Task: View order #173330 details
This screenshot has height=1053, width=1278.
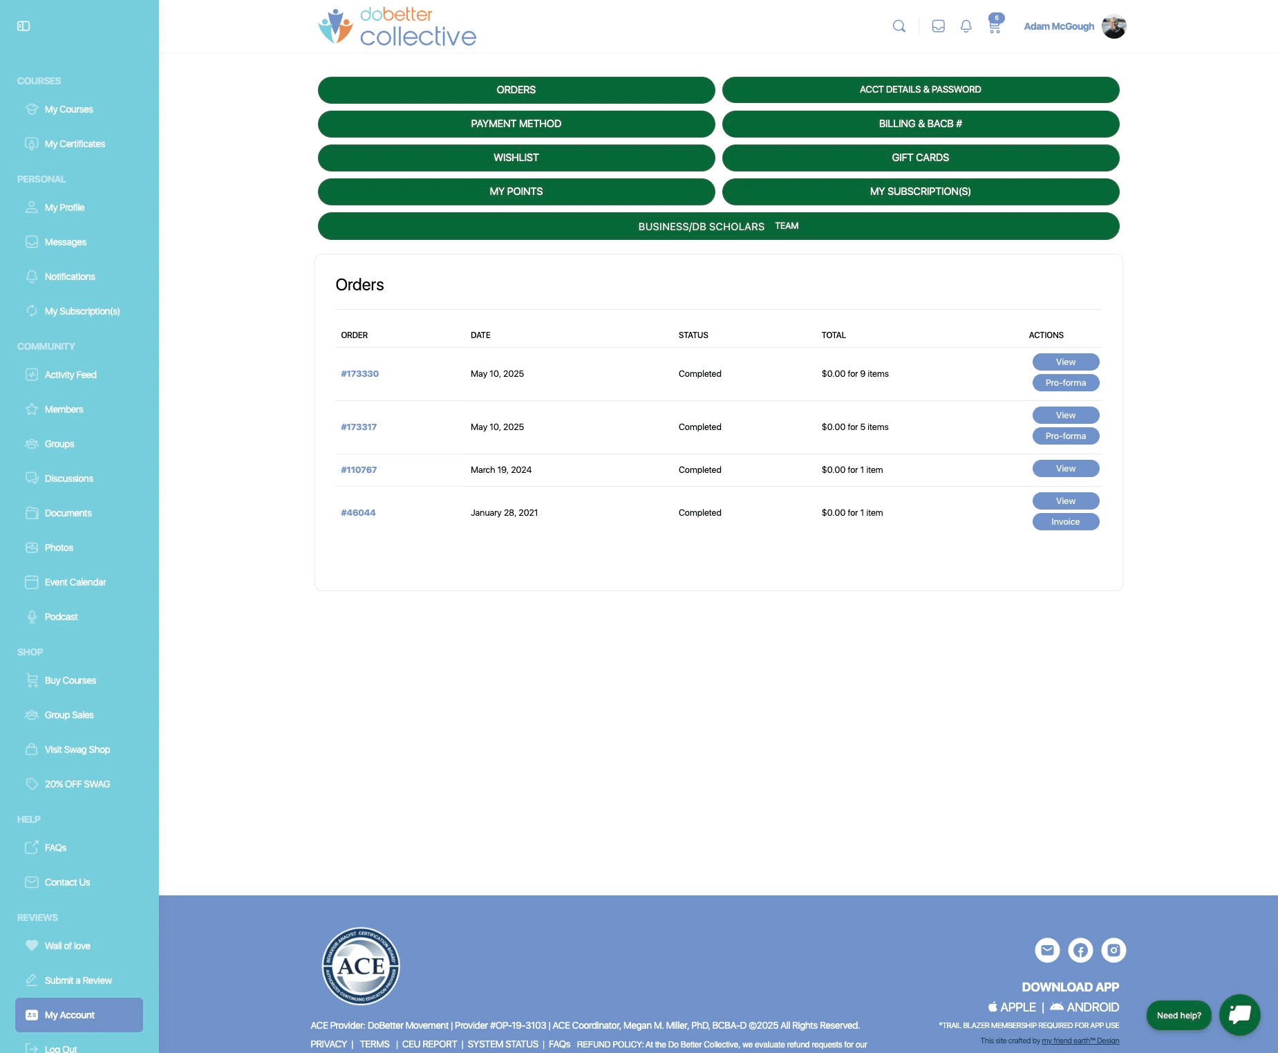Action: (x=1065, y=362)
